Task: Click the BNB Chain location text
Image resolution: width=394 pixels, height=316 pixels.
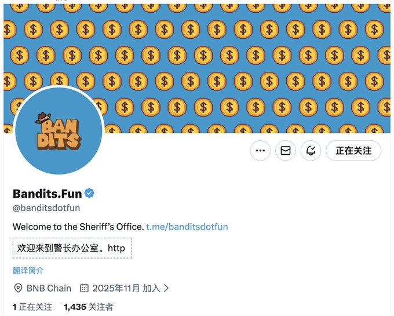Action: 49,288
